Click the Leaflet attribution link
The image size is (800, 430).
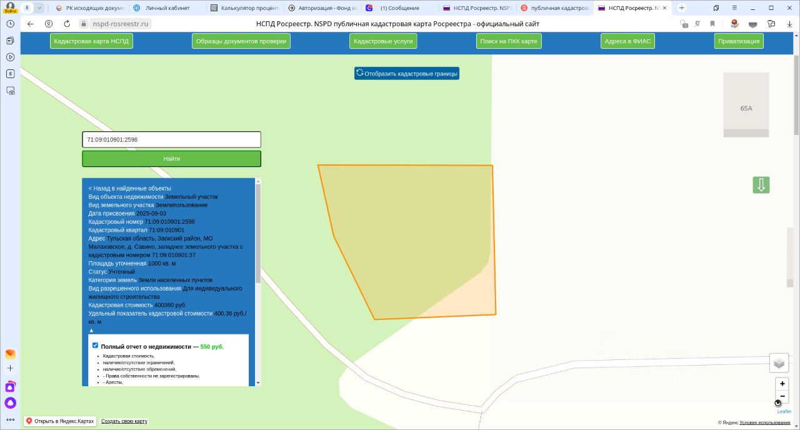point(784,411)
